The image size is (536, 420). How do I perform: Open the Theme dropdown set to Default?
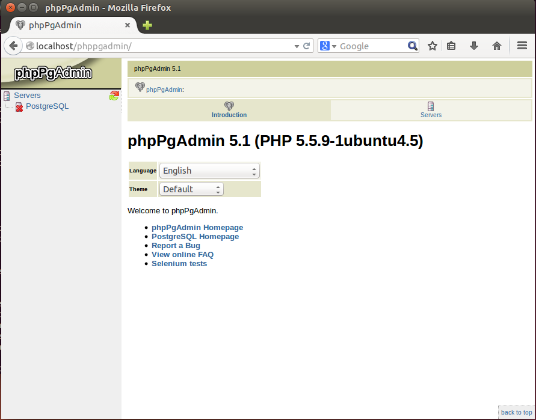tap(191, 189)
